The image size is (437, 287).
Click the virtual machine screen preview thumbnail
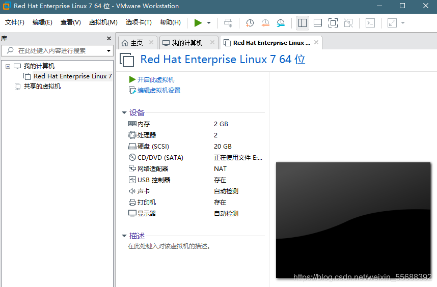pyautogui.click(x=353, y=220)
